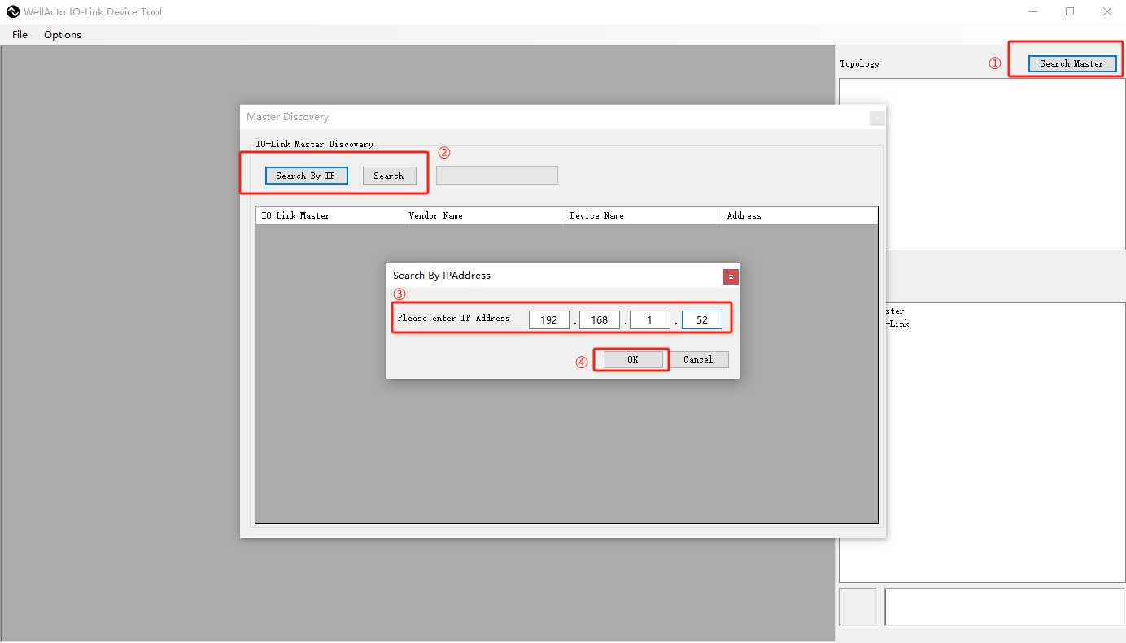This screenshot has width=1126, height=643.
Task: Click the Topology label
Action: coord(860,63)
